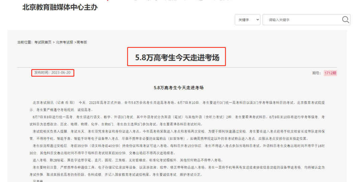Click the 北京教育融媒体中心主办 site header
Image resolution: width=361 pixels, height=182 pixels.
click(60, 7)
